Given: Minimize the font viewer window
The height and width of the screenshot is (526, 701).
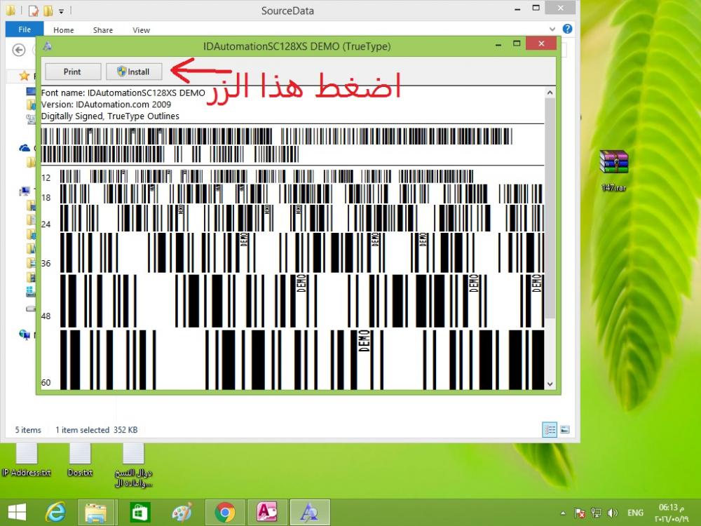Looking at the screenshot, I should [498, 44].
